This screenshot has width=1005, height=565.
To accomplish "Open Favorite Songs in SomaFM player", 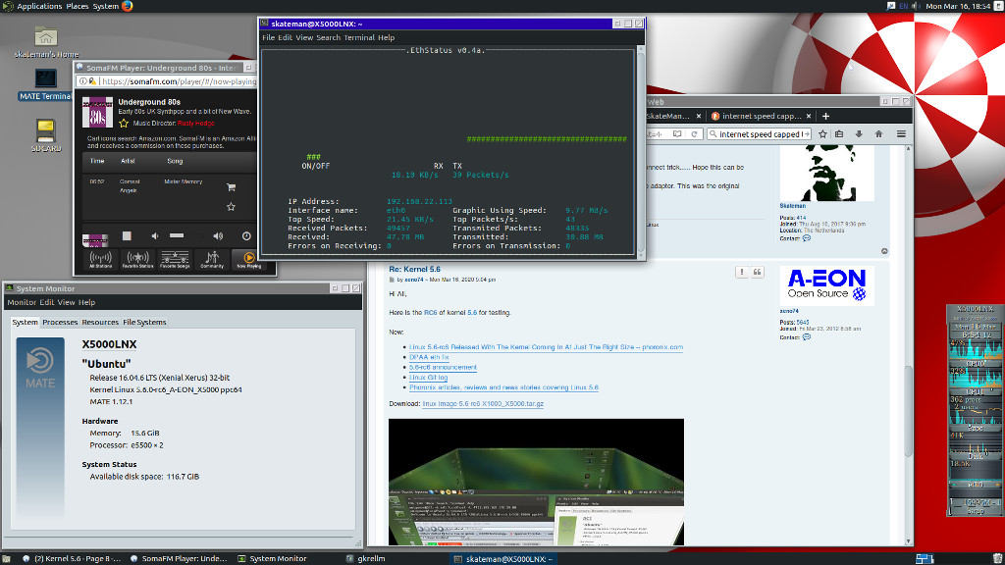I will tap(175, 259).
